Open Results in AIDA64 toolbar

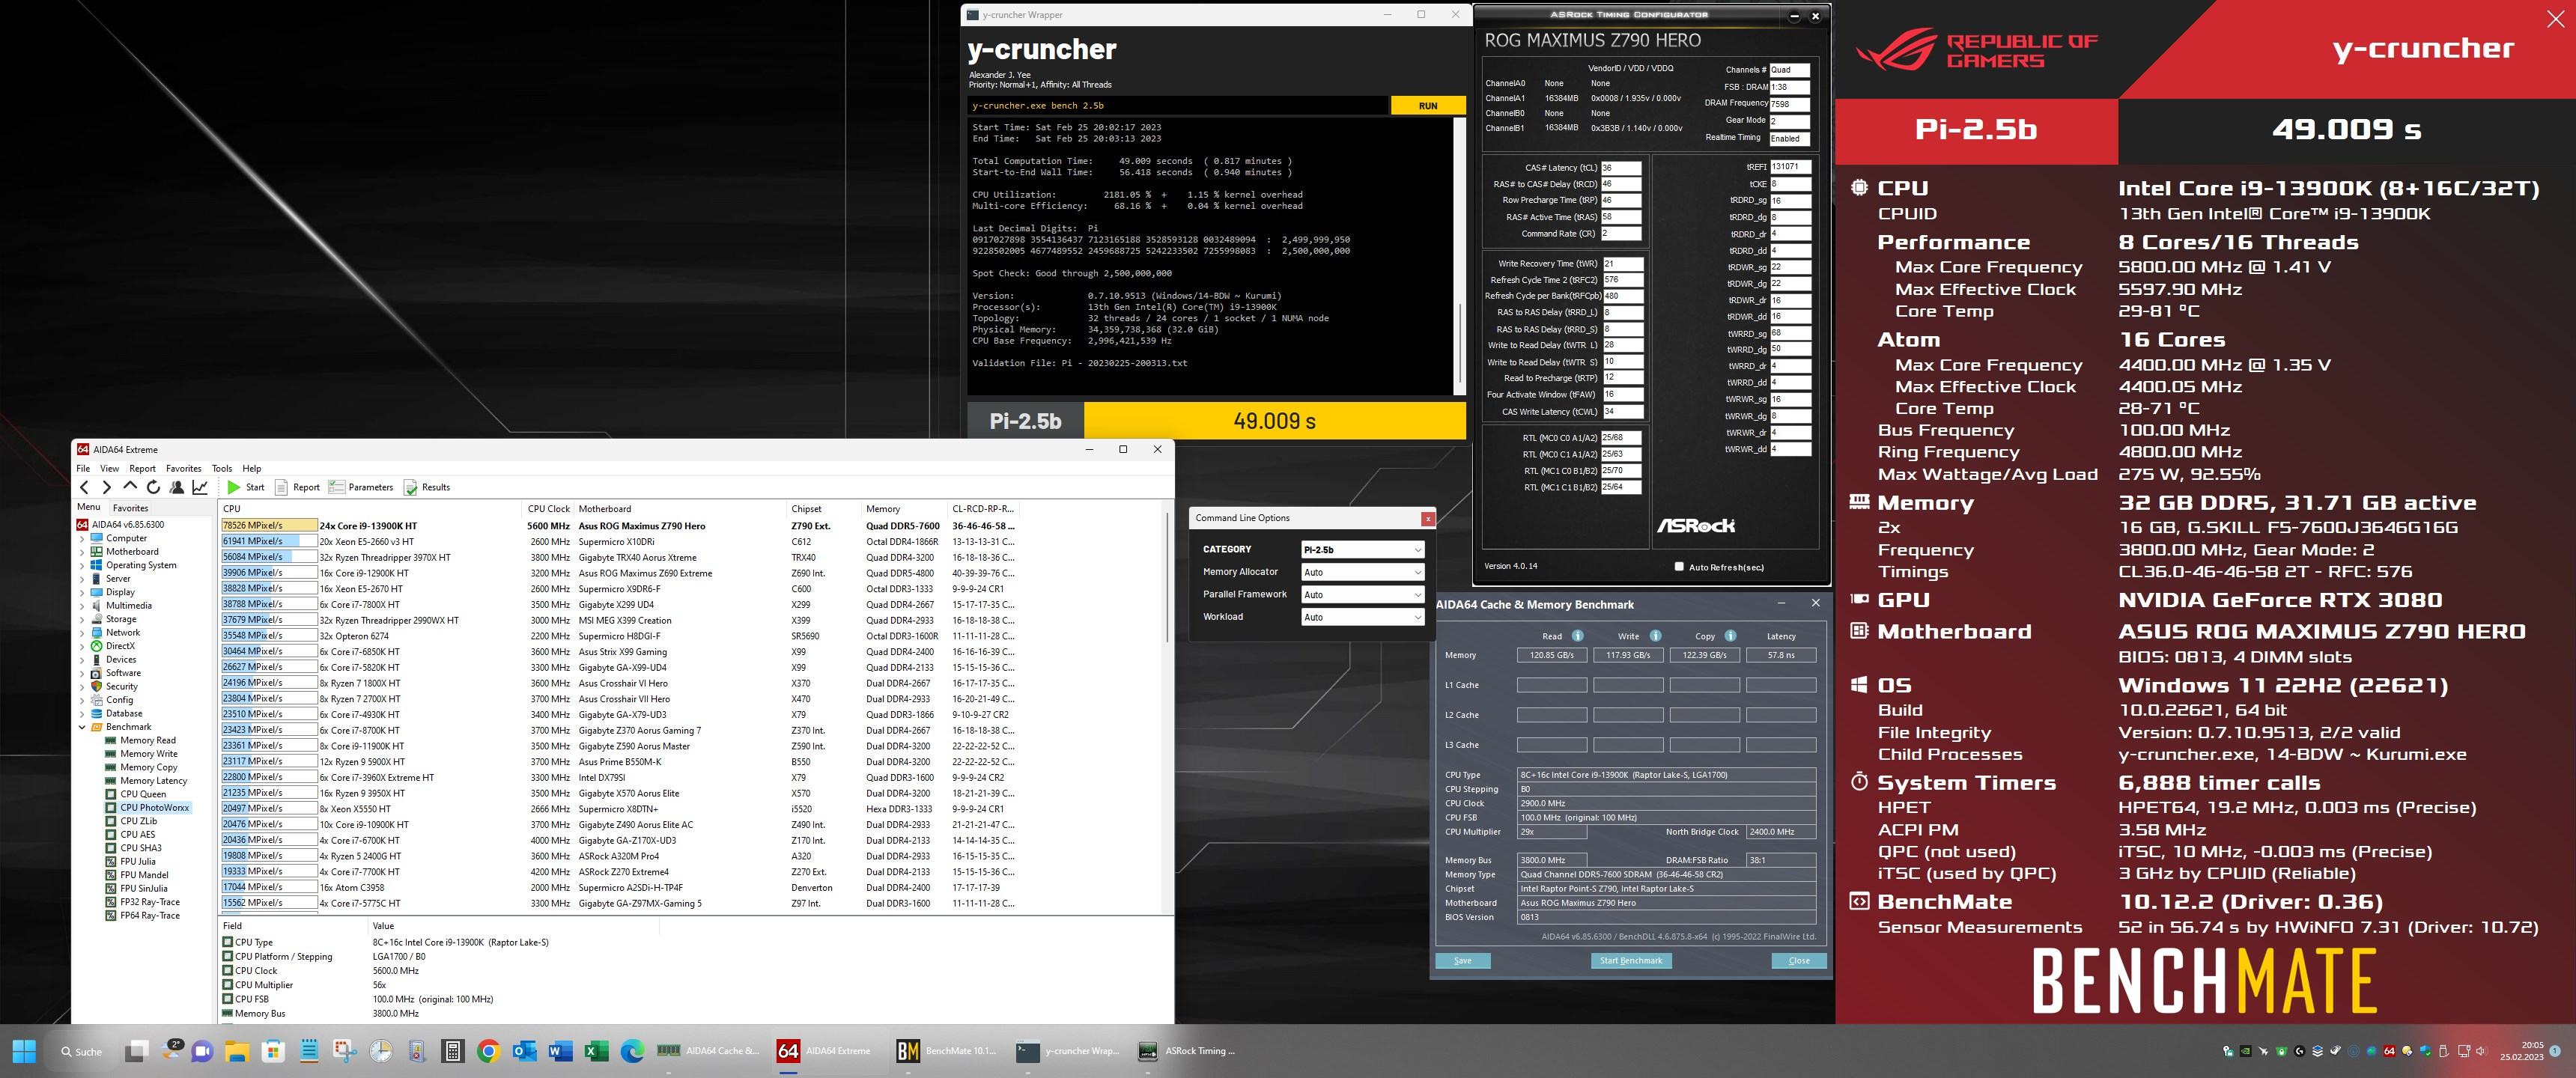427,487
